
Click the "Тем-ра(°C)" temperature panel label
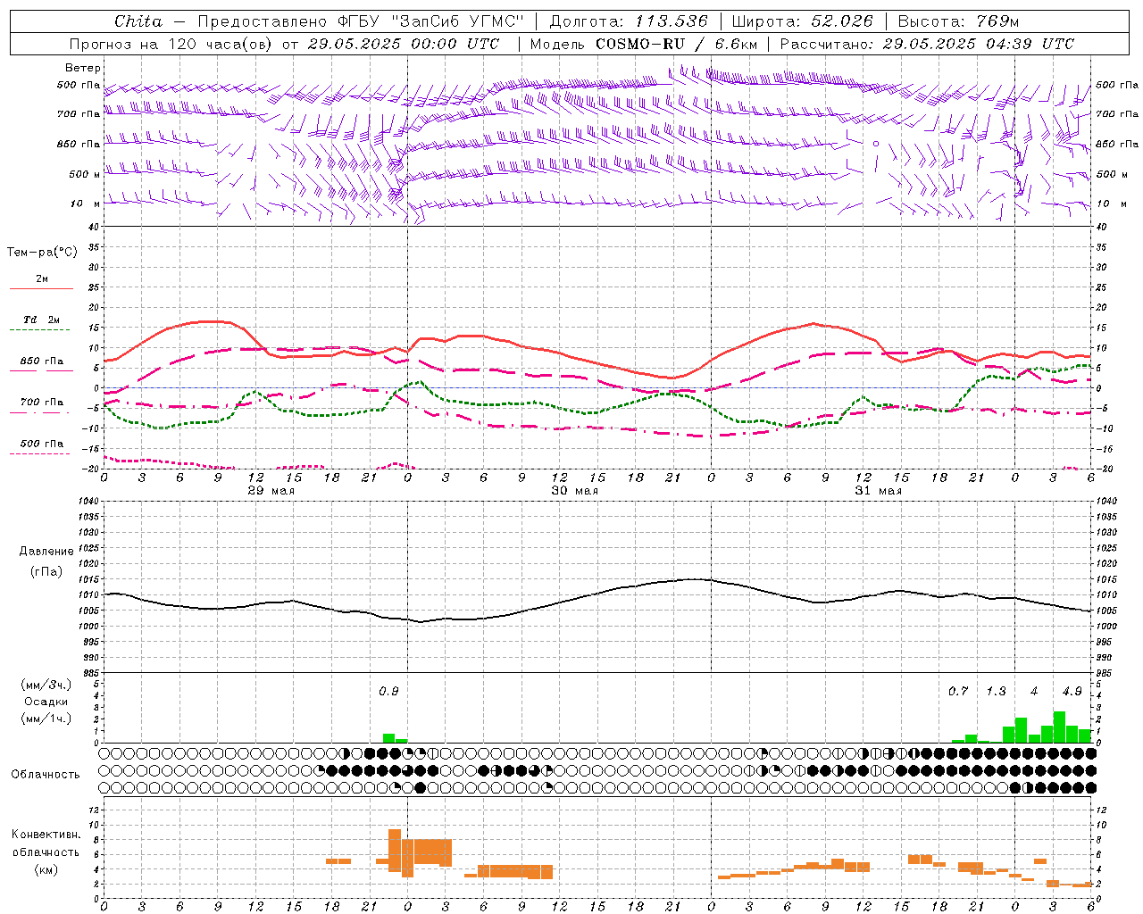(x=42, y=253)
